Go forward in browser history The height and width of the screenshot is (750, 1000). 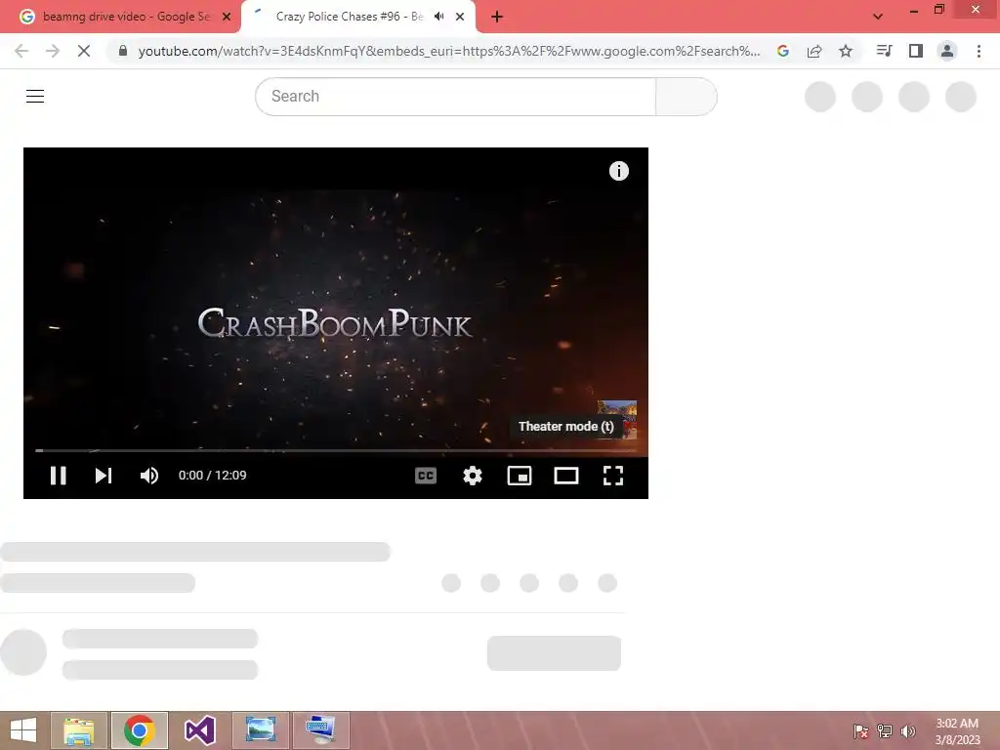click(x=53, y=51)
